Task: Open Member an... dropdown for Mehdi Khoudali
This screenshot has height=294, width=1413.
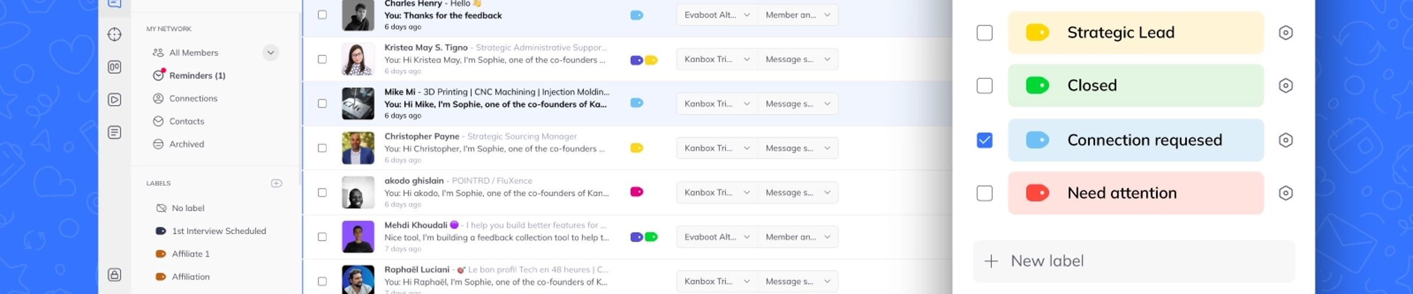Action: (x=798, y=237)
